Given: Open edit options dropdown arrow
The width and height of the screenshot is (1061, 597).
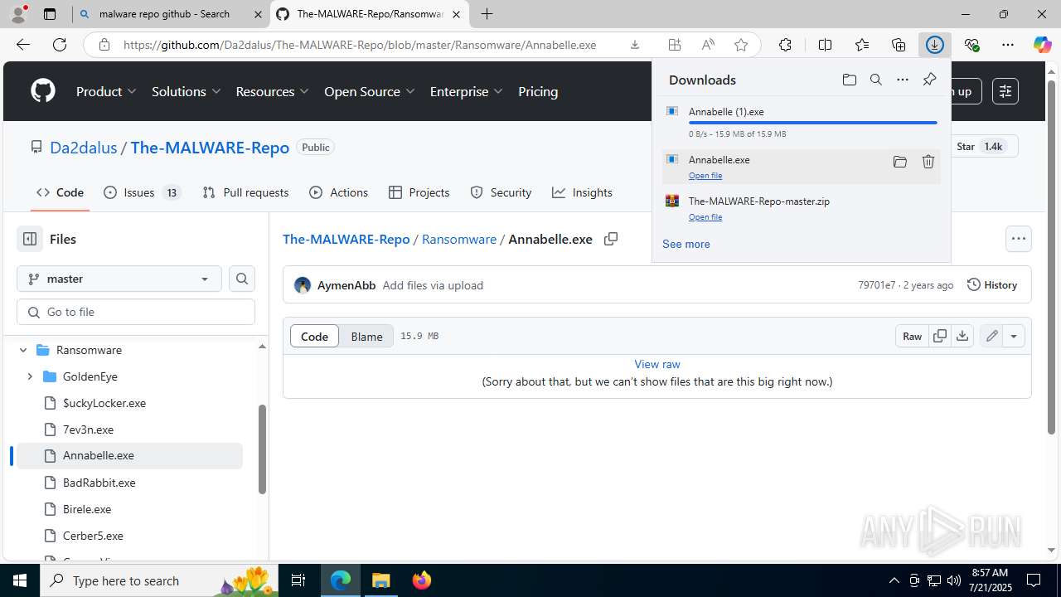Looking at the screenshot, I should (x=1014, y=336).
